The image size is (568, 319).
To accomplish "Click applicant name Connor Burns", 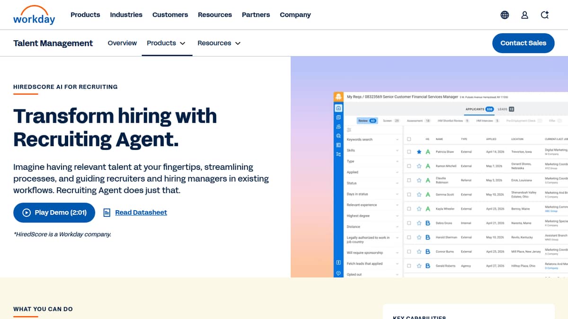I will click(x=444, y=252).
